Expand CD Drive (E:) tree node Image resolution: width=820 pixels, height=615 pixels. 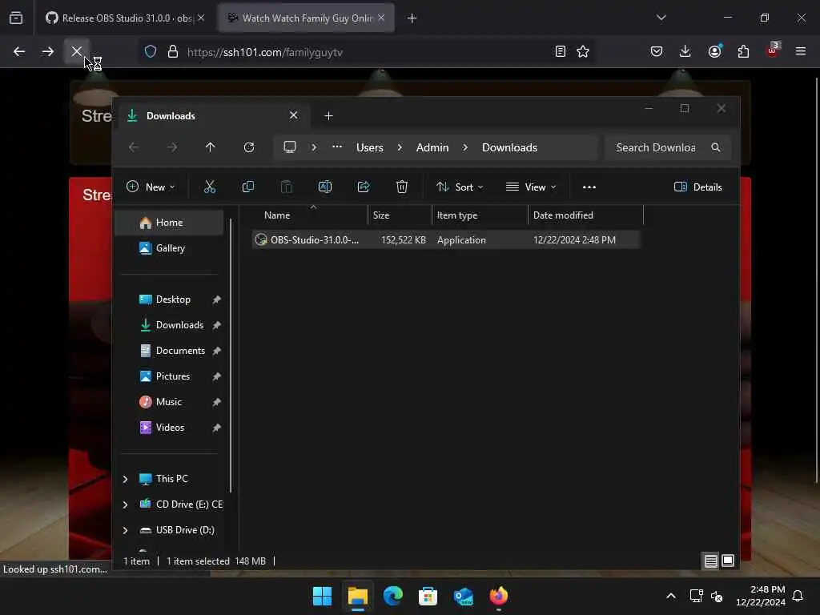[x=125, y=504]
